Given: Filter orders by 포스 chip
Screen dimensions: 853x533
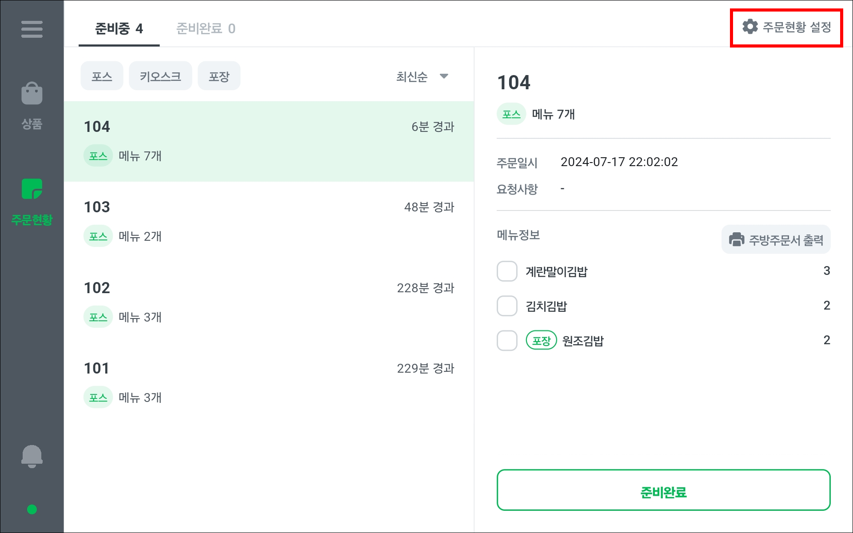Looking at the screenshot, I should [102, 76].
